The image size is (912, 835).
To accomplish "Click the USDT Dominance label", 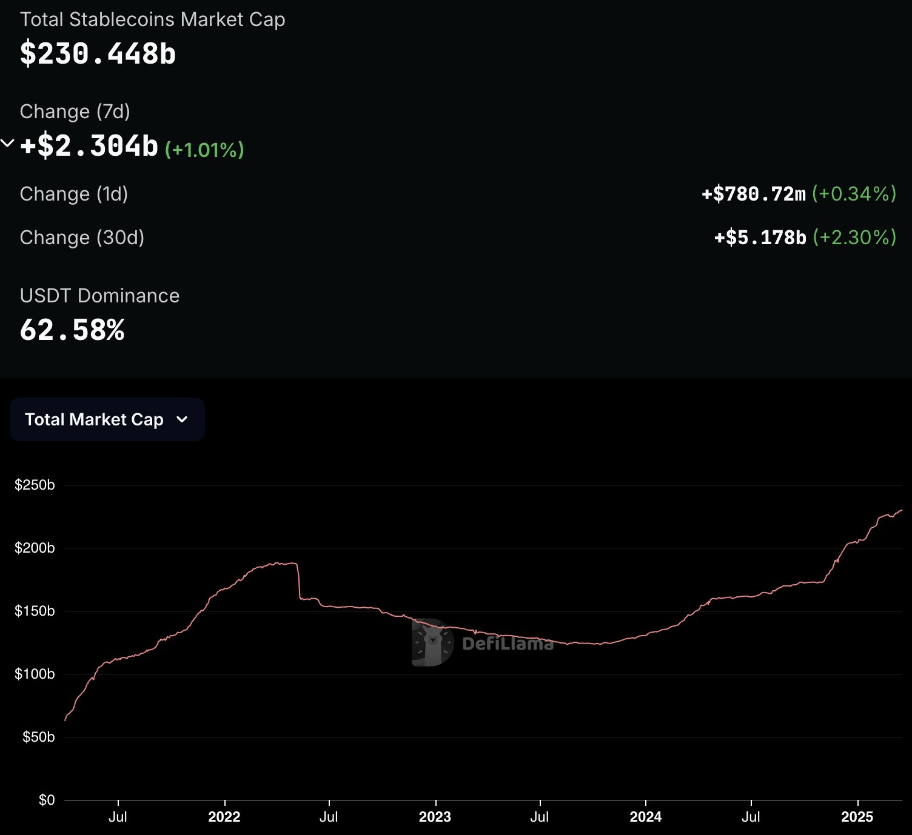I will pos(99,296).
